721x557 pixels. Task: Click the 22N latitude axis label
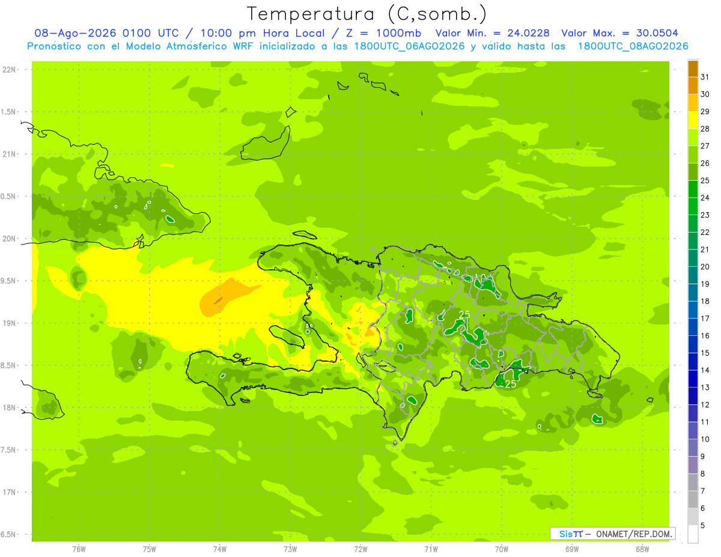[10, 69]
